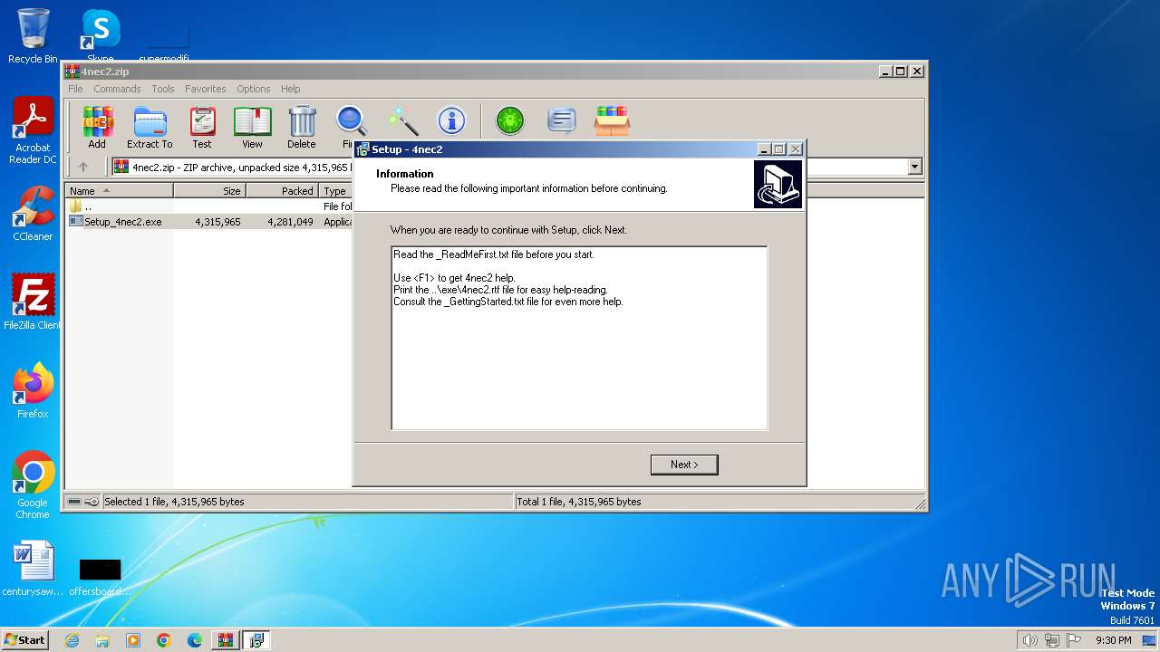Image resolution: width=1160 pixels, height=652 pixels.
Task: Click the Test archive icon
Action: (x=202, y=127)
